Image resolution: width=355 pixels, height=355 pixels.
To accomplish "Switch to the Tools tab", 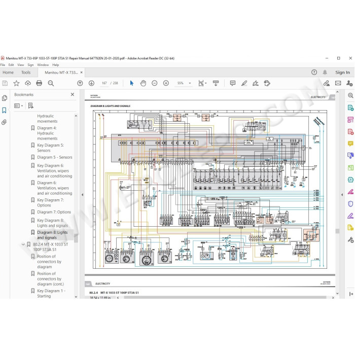I will 26,73.
